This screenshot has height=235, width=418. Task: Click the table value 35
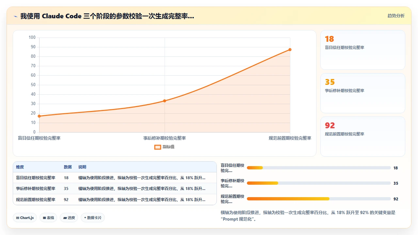(x=66, y=189)
